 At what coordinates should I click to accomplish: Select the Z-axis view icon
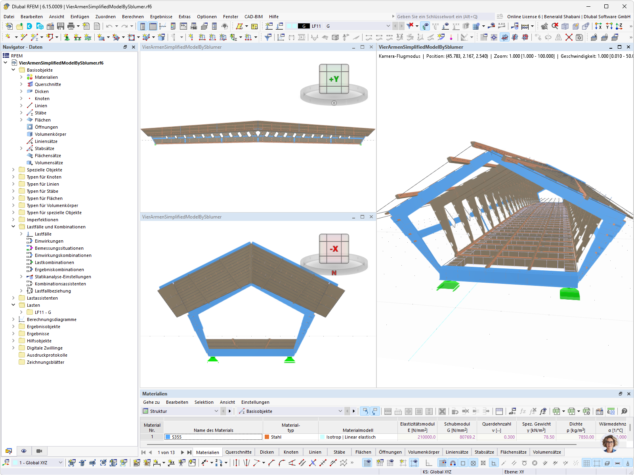619,26
